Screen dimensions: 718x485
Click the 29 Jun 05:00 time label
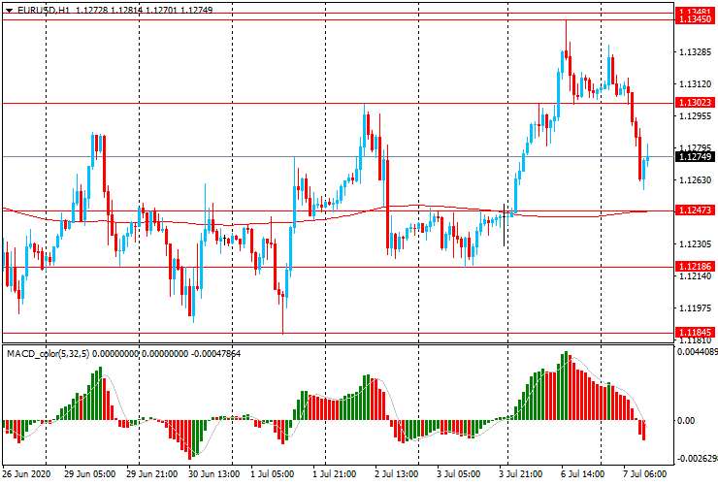point(89,473)
